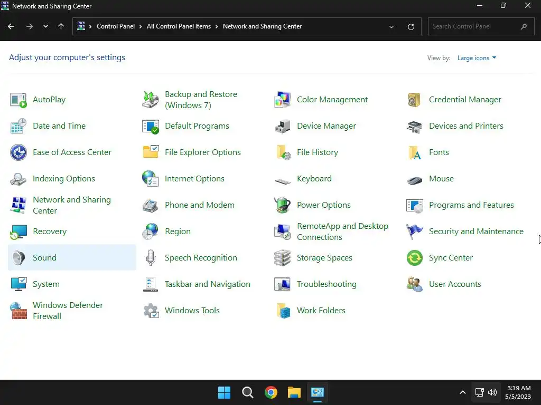
Task: Open the File History icon
Action: coord(283,152)
